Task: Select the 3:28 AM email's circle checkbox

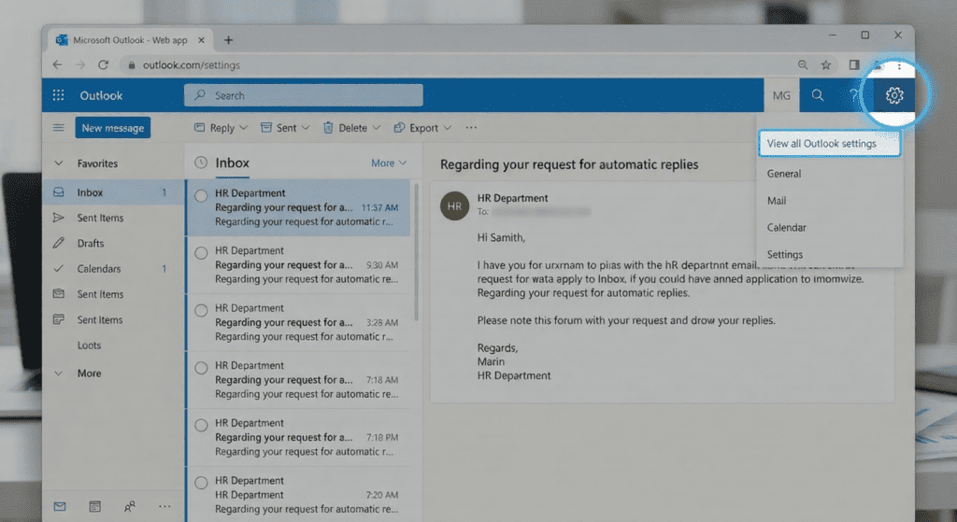Action: pyautogui.click(x=201, y=310)
